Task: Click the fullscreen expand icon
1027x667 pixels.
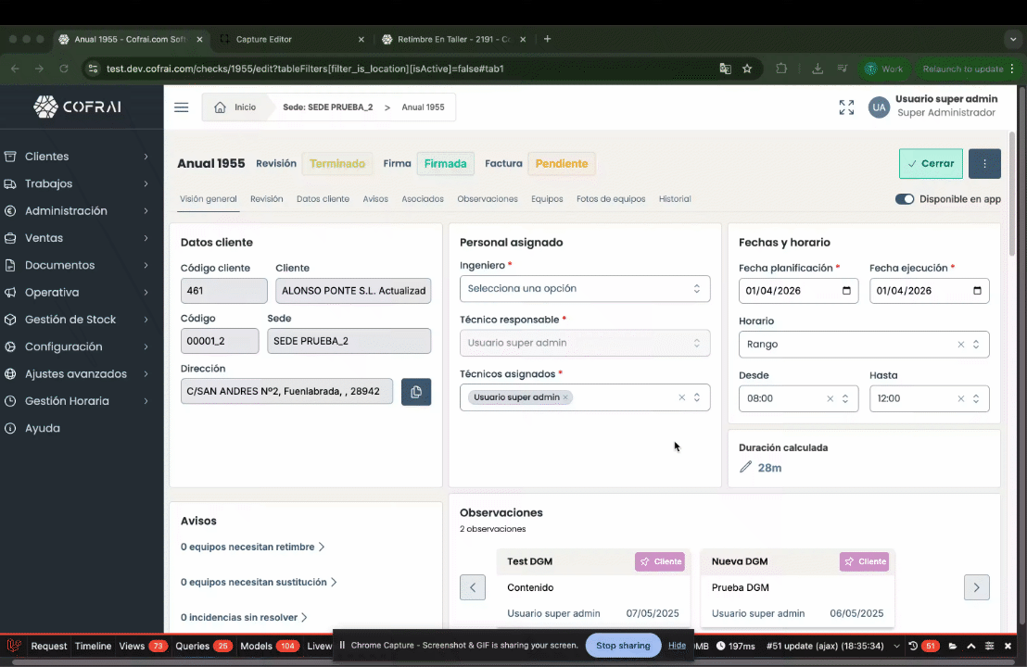Action: (x=846, y=107)
